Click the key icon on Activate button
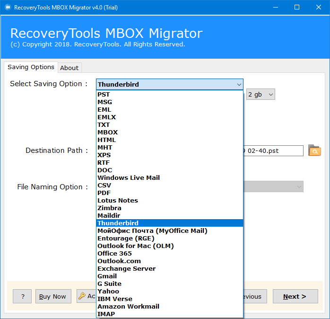The image size is (330, 319). click(x=82, y=296)
